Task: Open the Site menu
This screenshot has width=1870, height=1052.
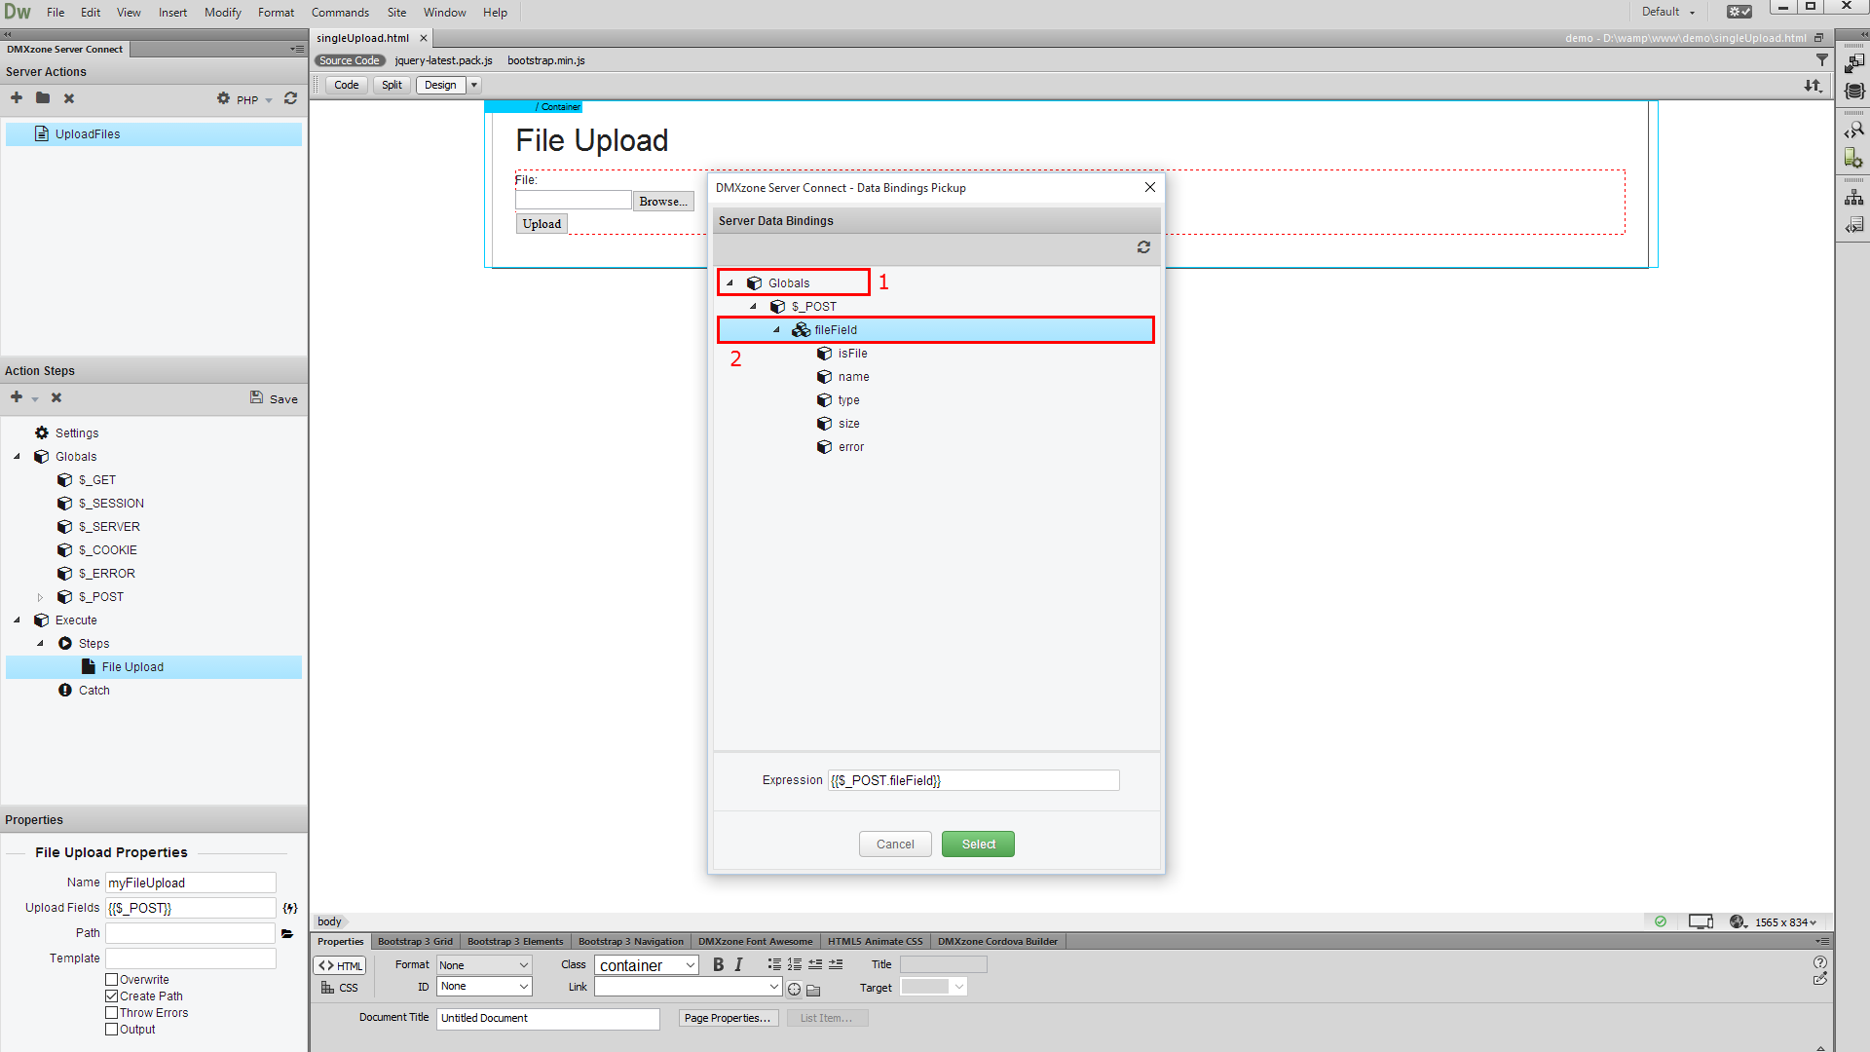Action: (x=396, y=13)
